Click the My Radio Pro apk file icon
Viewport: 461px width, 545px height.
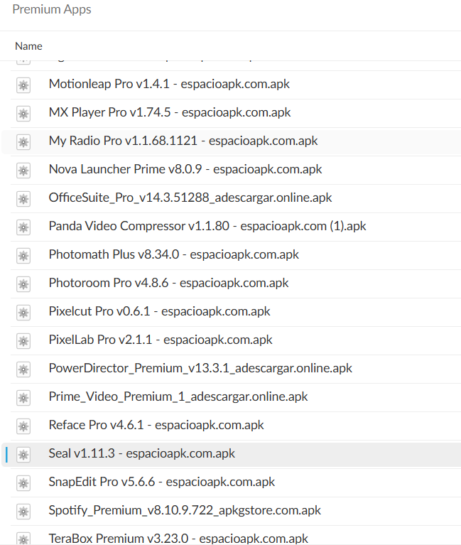[23, 142]
